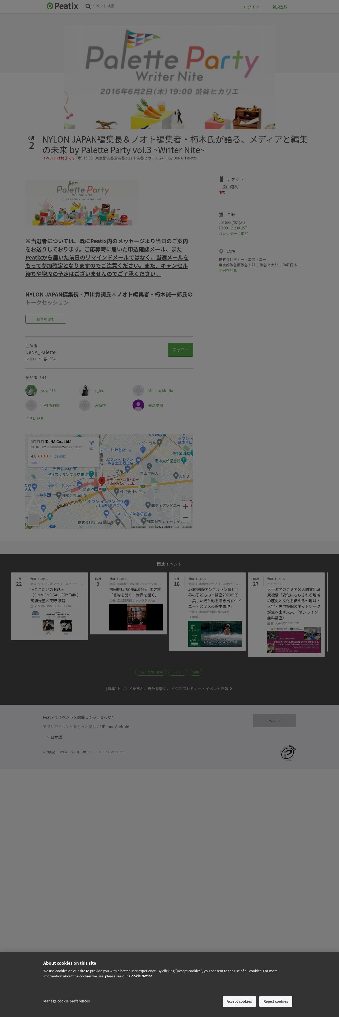Click the Privacy mark badge in the footer
The height and width of the screenshot is (1017, 339).
[x=288, y=753]
